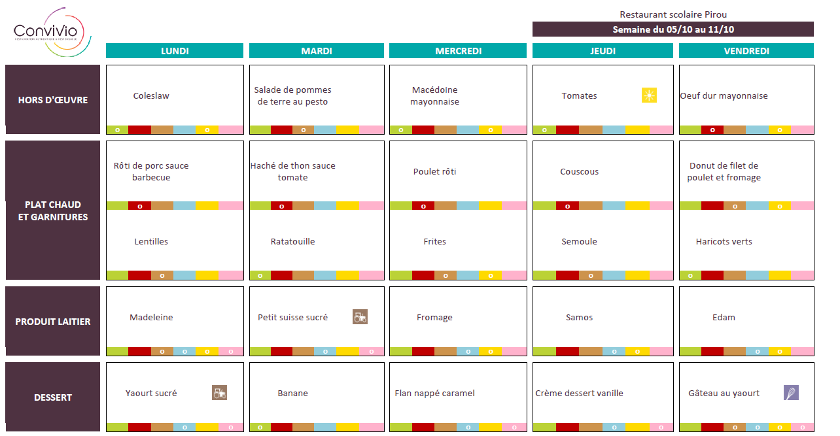
Task: Click the tractor icon next to Petit suisse sucré
Action: pos(360,317)
